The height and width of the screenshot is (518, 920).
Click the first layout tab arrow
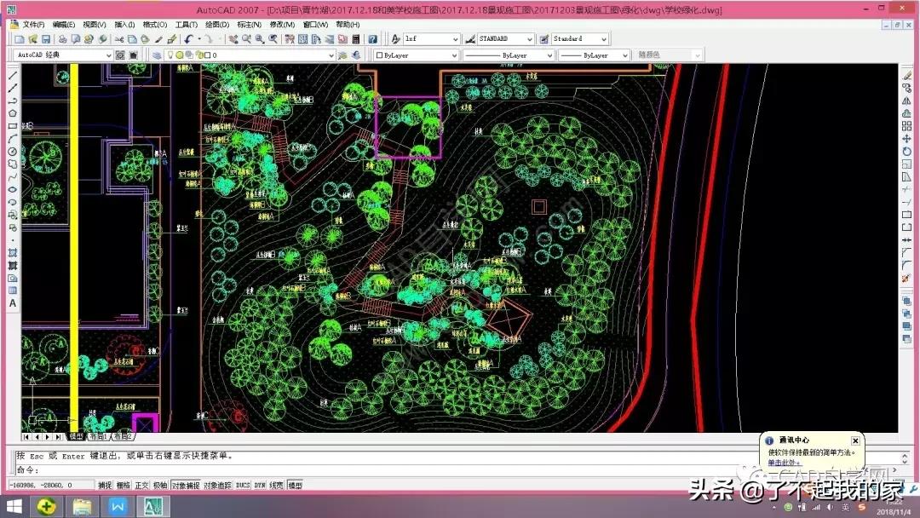pyautogui.click(x=26, y=436)
